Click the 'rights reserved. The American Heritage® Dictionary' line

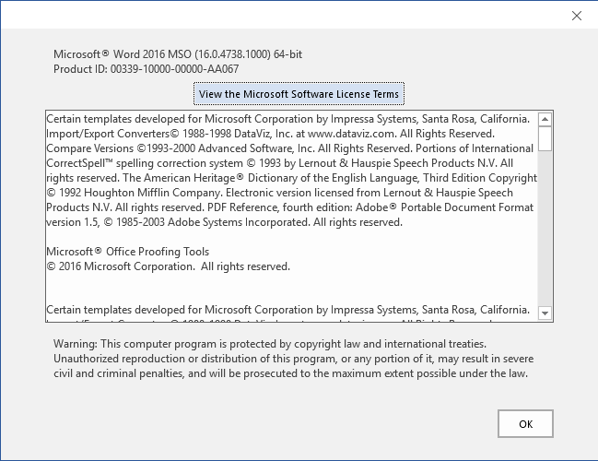pos(292,178)
